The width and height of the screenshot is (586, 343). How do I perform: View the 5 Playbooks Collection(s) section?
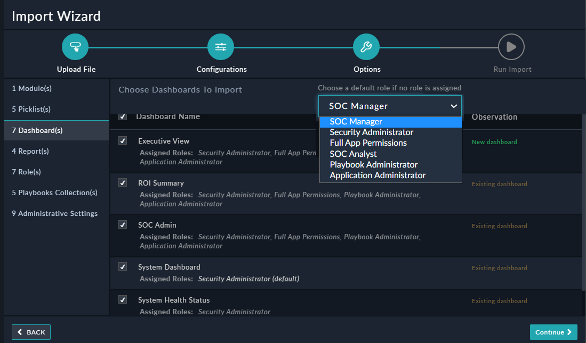click(55, 192)
